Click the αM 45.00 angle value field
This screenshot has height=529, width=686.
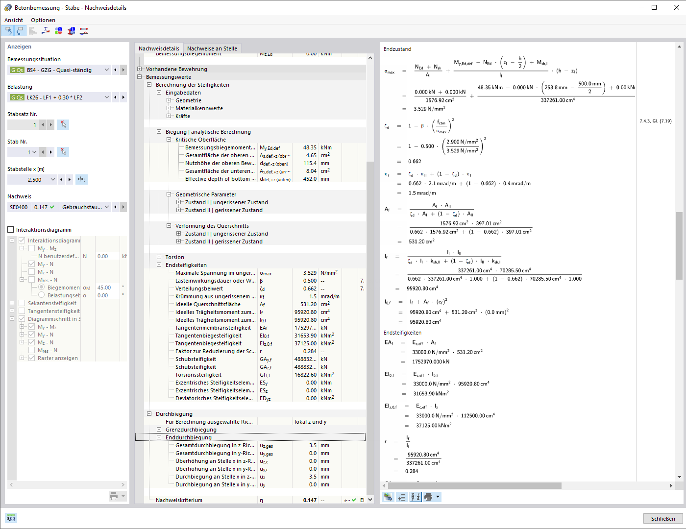107,288
